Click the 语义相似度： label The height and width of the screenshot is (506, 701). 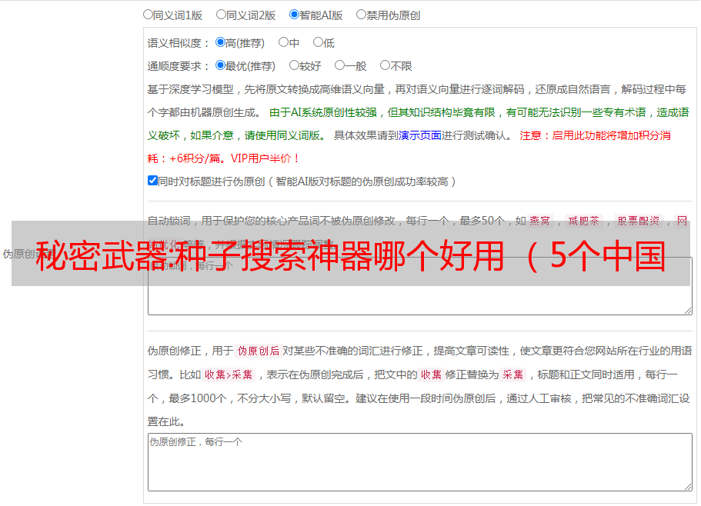179,43
